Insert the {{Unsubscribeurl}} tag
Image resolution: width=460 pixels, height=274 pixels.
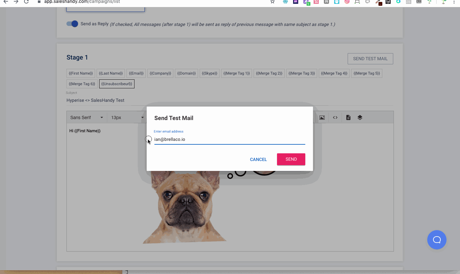117,84
